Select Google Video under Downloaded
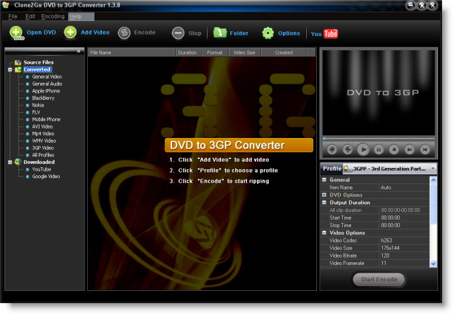453x314 pixels. (46, 176)
